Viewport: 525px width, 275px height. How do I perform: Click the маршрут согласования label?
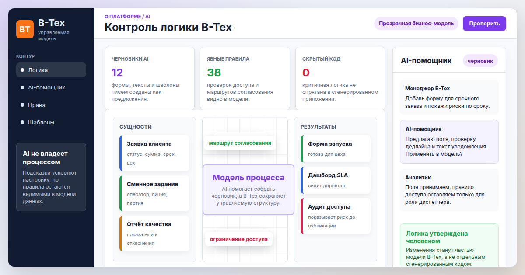tap(240, 143)
